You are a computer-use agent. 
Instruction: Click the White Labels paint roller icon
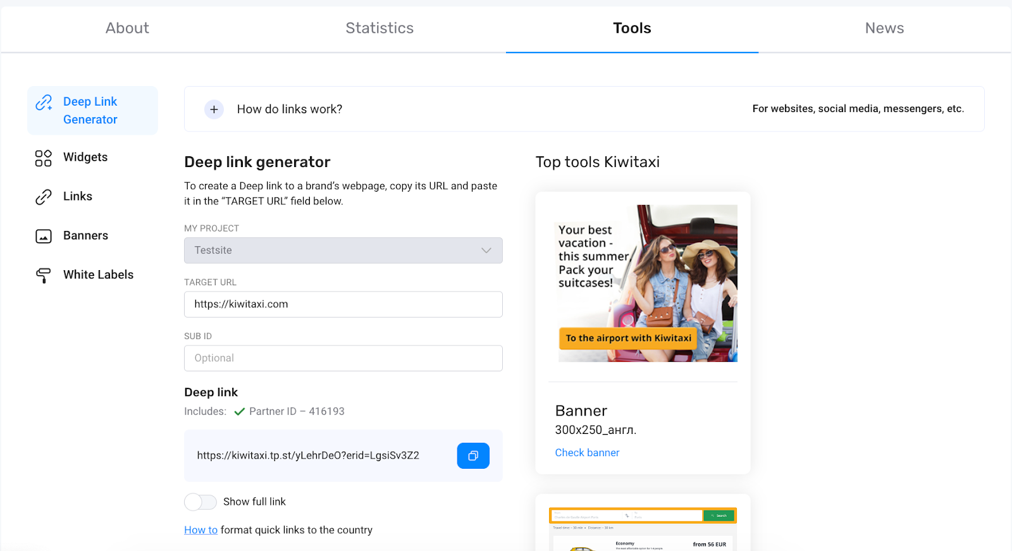click(x=43, y=276)
